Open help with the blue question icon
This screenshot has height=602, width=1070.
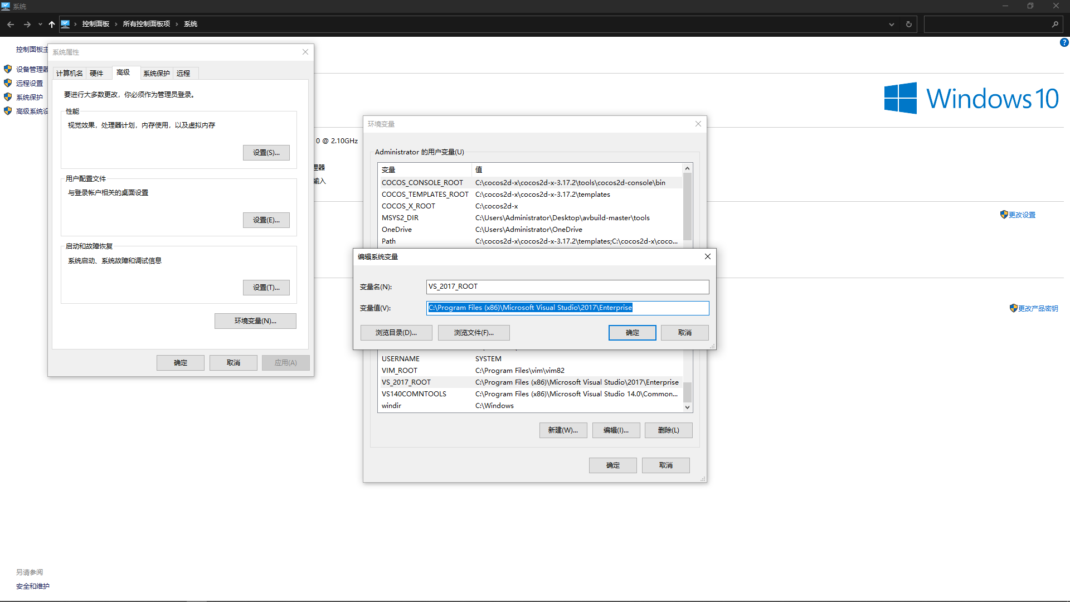[x=1064, y=42]
